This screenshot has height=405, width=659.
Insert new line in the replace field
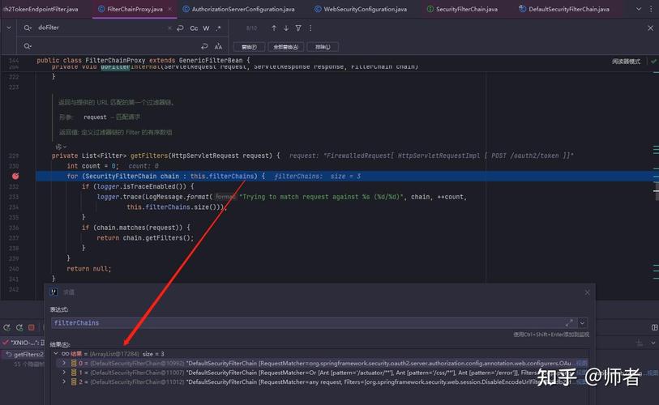click(x=204, y=46)
